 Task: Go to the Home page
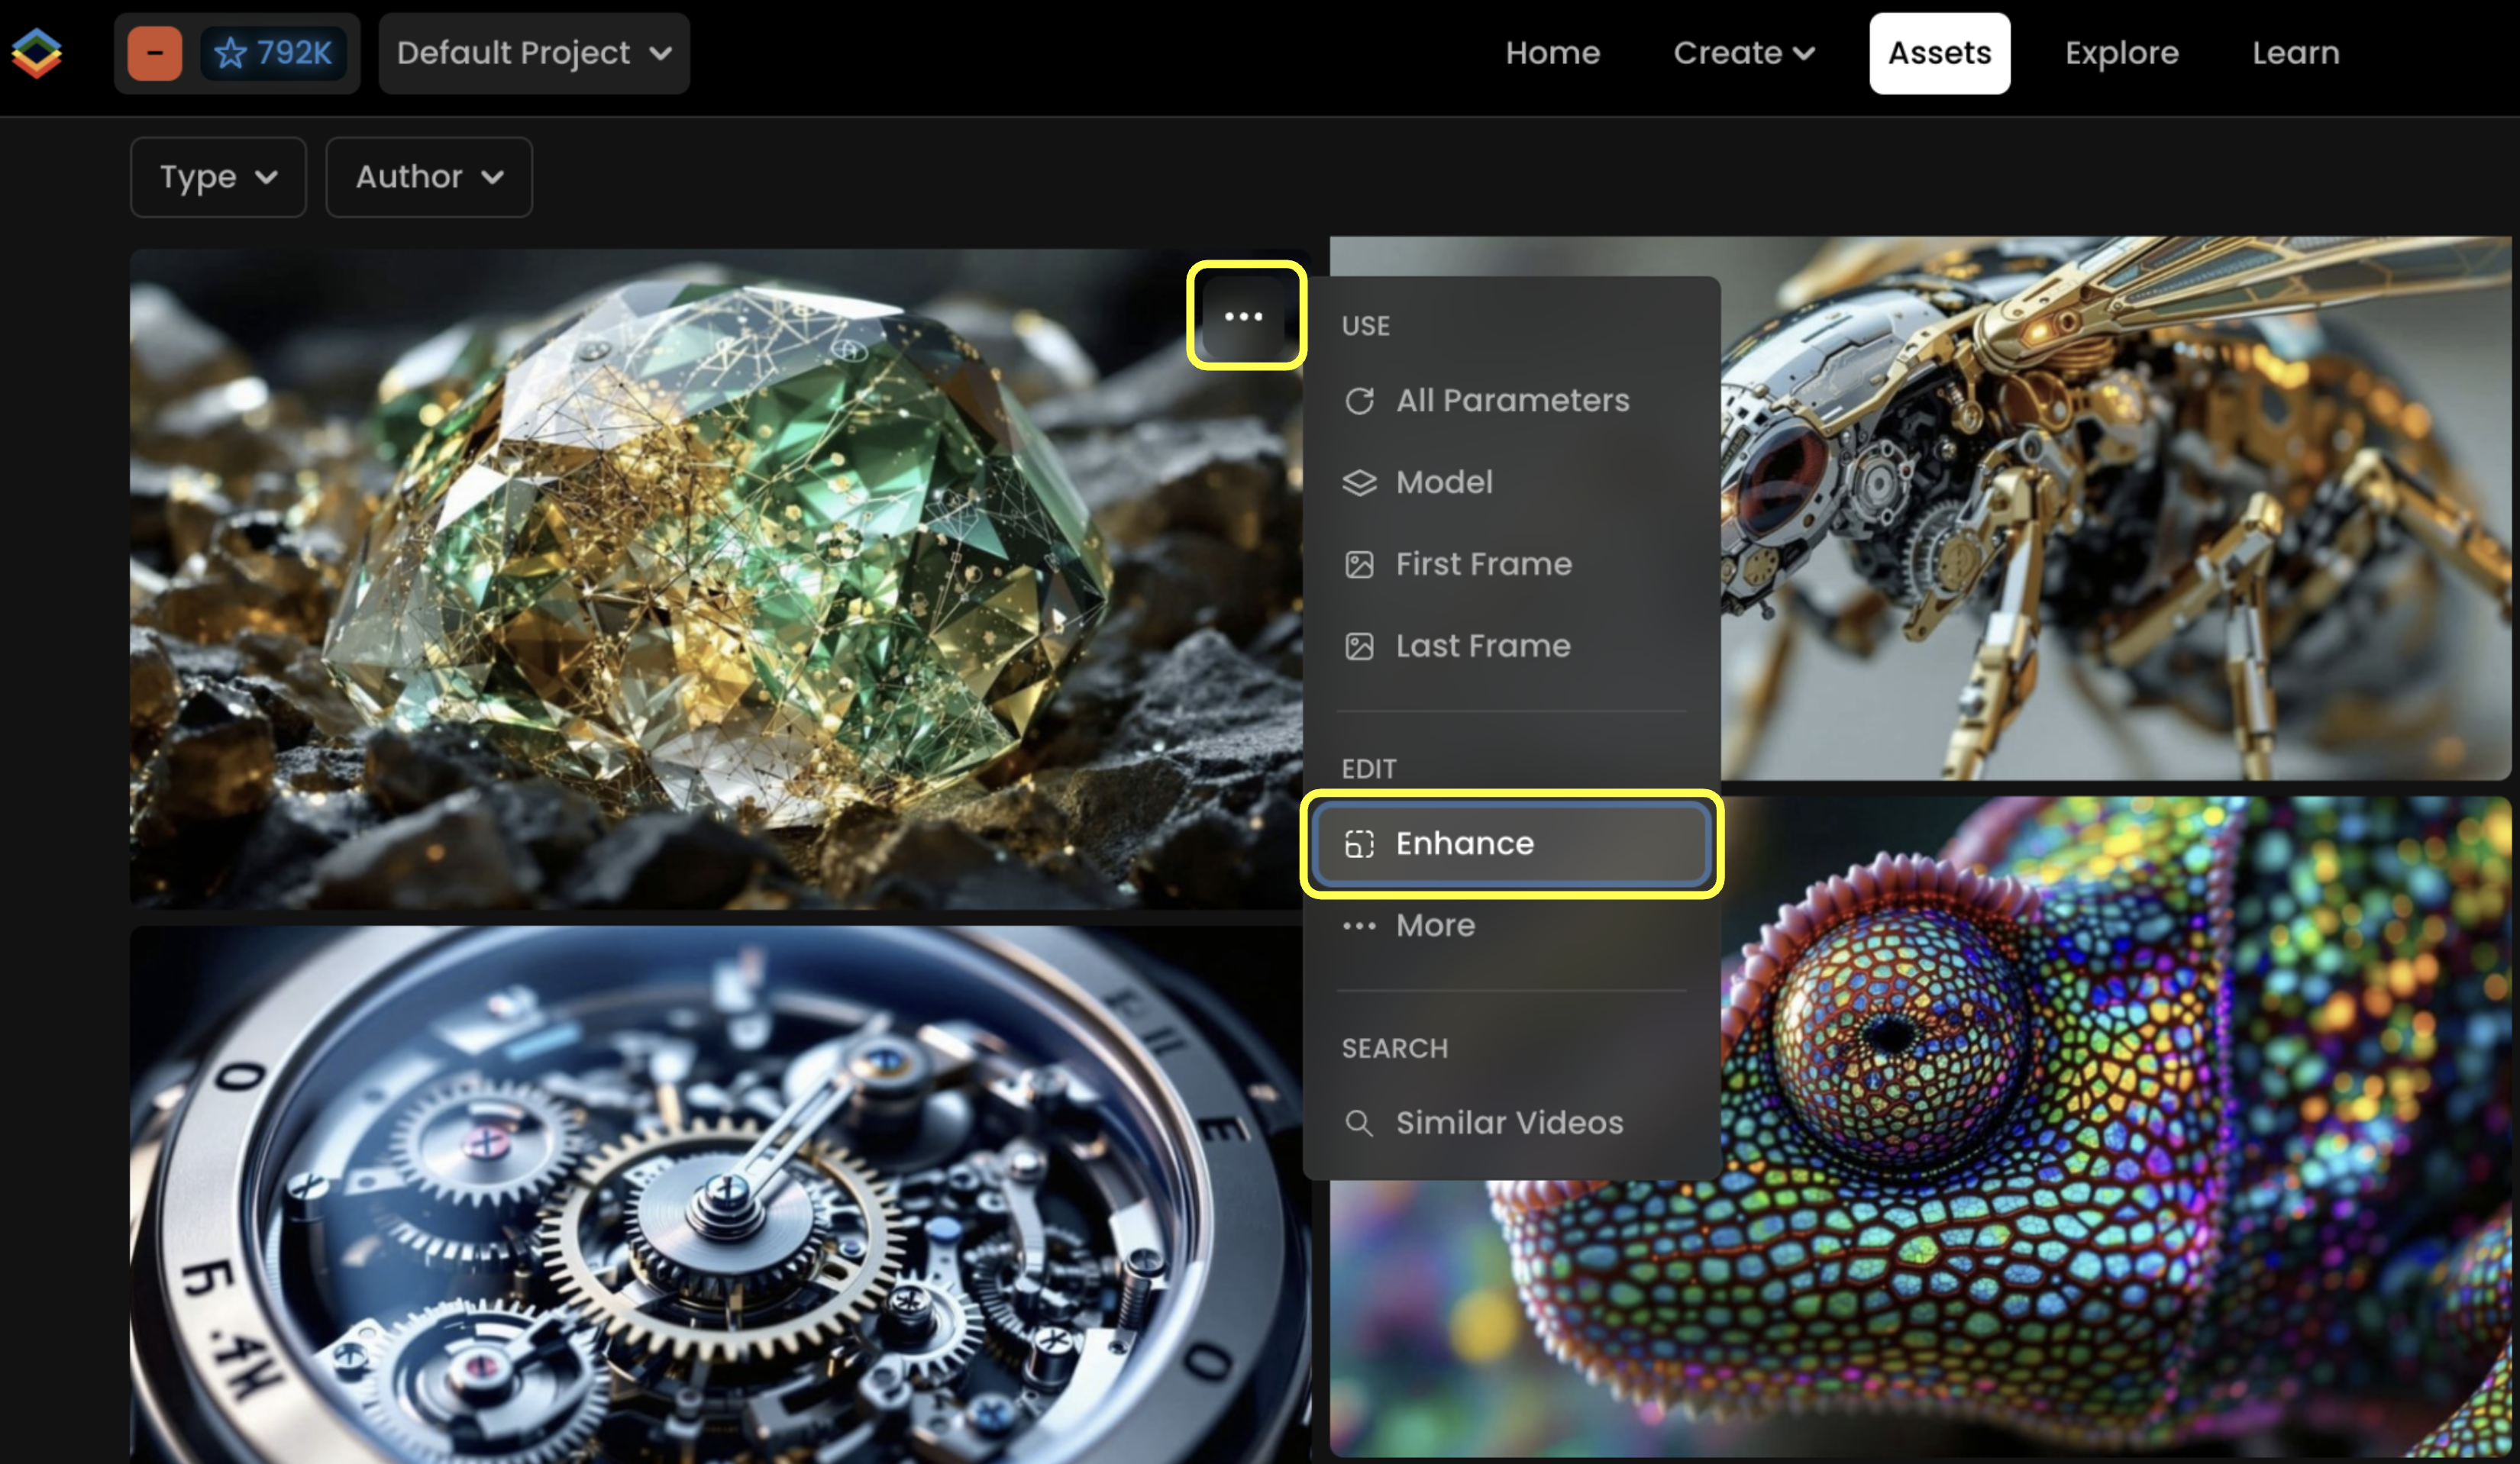[1552, 53]
